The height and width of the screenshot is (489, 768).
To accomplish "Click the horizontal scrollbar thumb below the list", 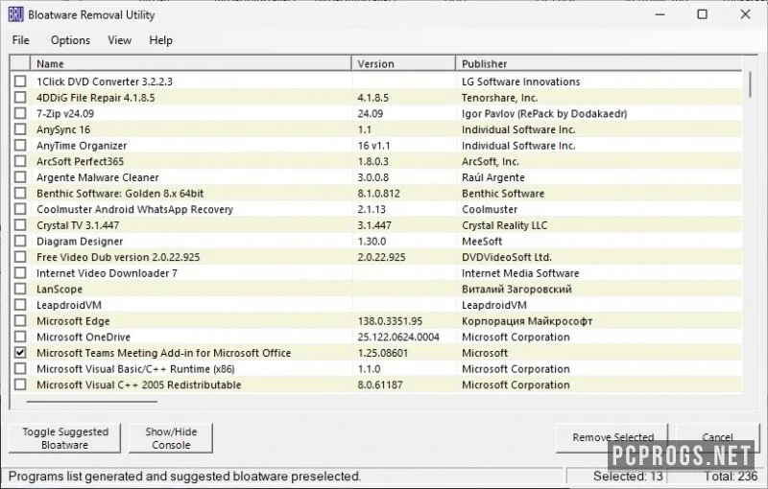I will pyautogui.click(x=92, y=402).
